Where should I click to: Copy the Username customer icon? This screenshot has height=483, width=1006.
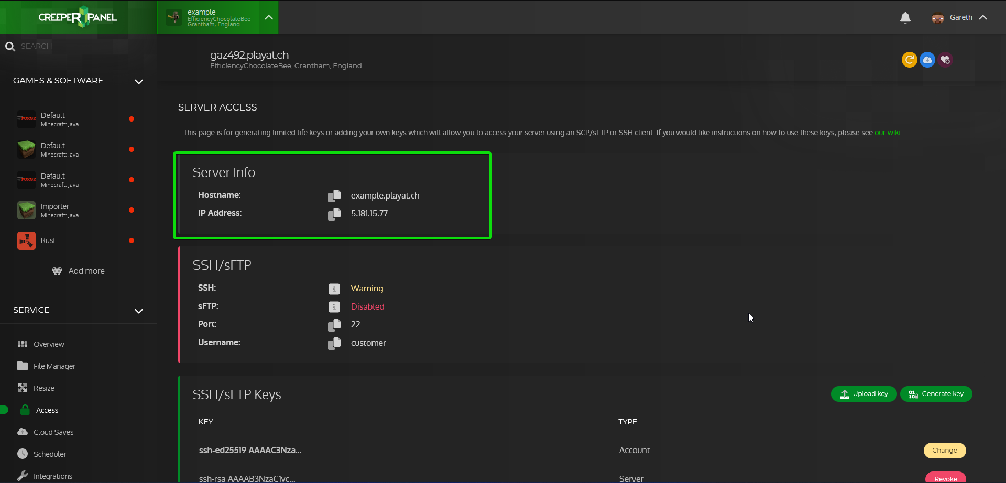tap(334, 343)
